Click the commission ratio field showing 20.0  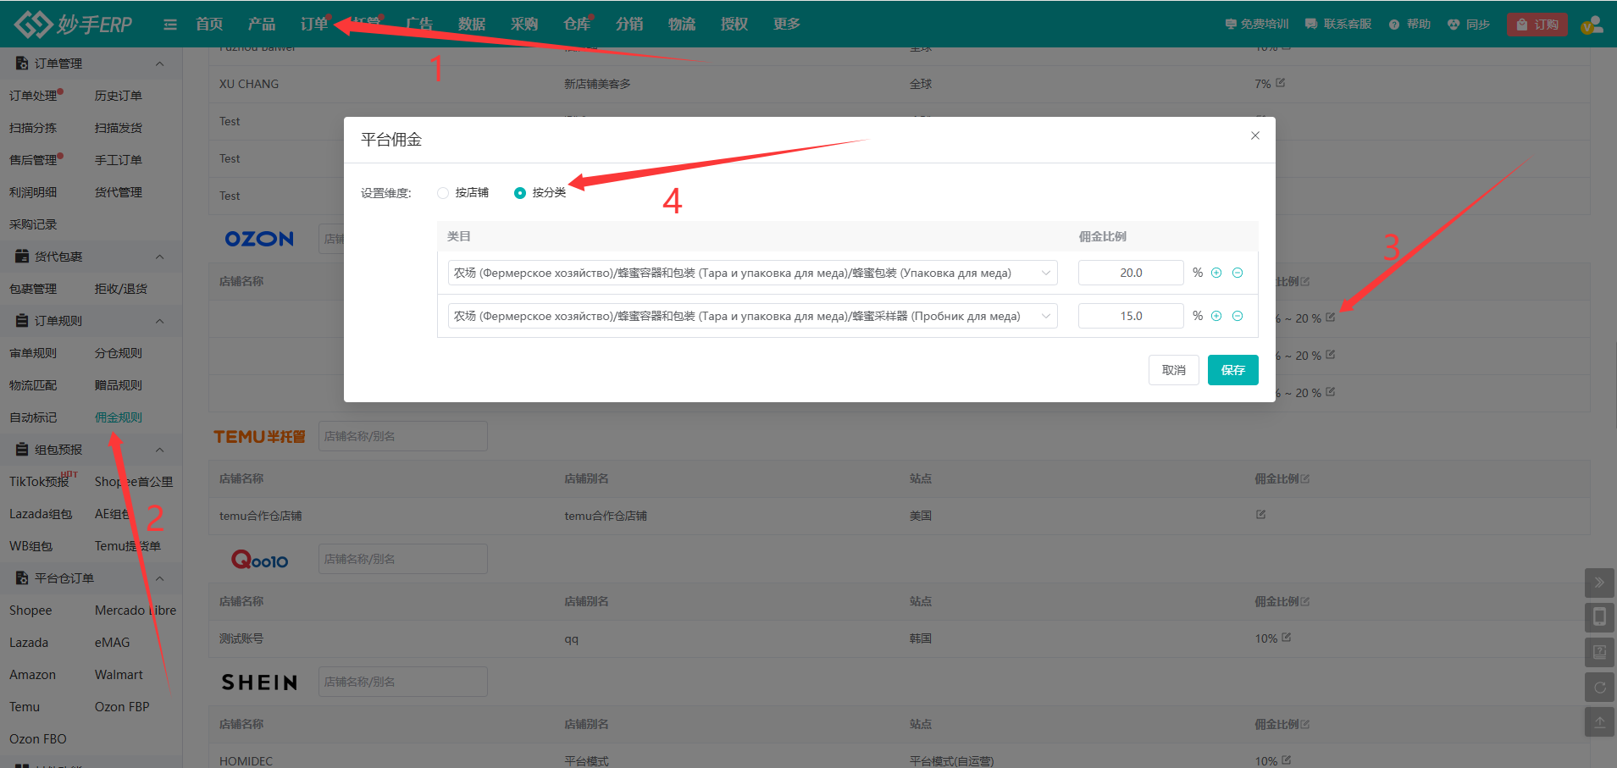tap(1131, 273)
